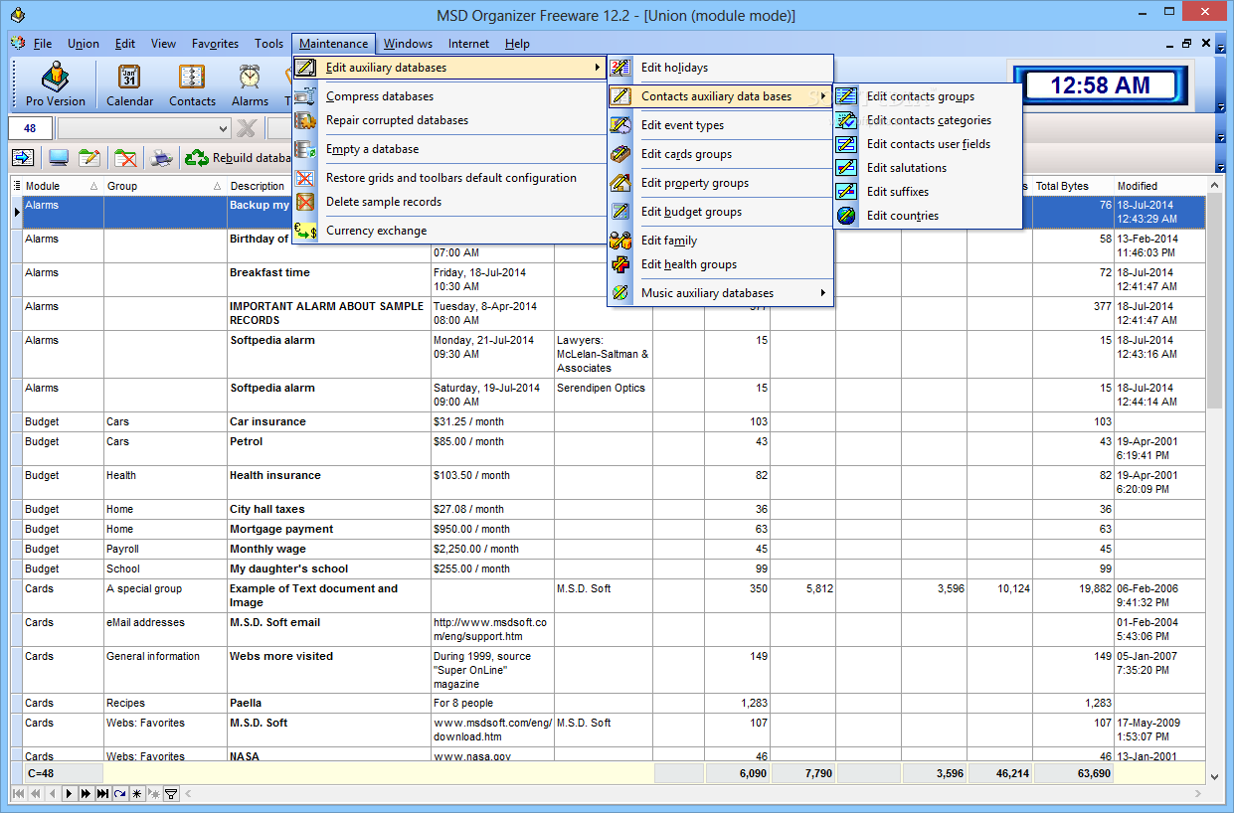The width and height of the screenshot is (1234, 813).
Task: Expand the Contacts auxiliary data bases submenu
Action: tap(823, 96)
